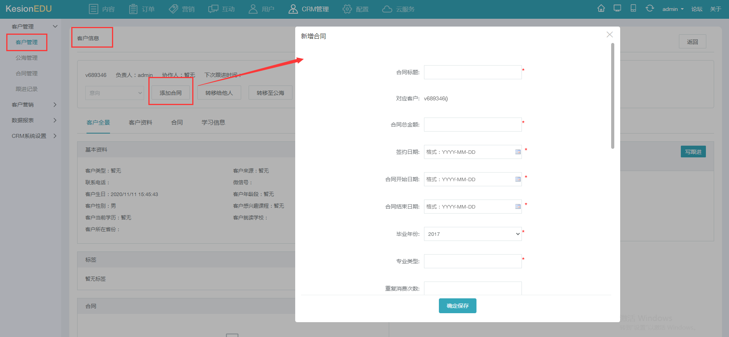Screen dimensions: 729x337
Task: Open calendar picker for 签约日期
Action: tap(518, 152)
